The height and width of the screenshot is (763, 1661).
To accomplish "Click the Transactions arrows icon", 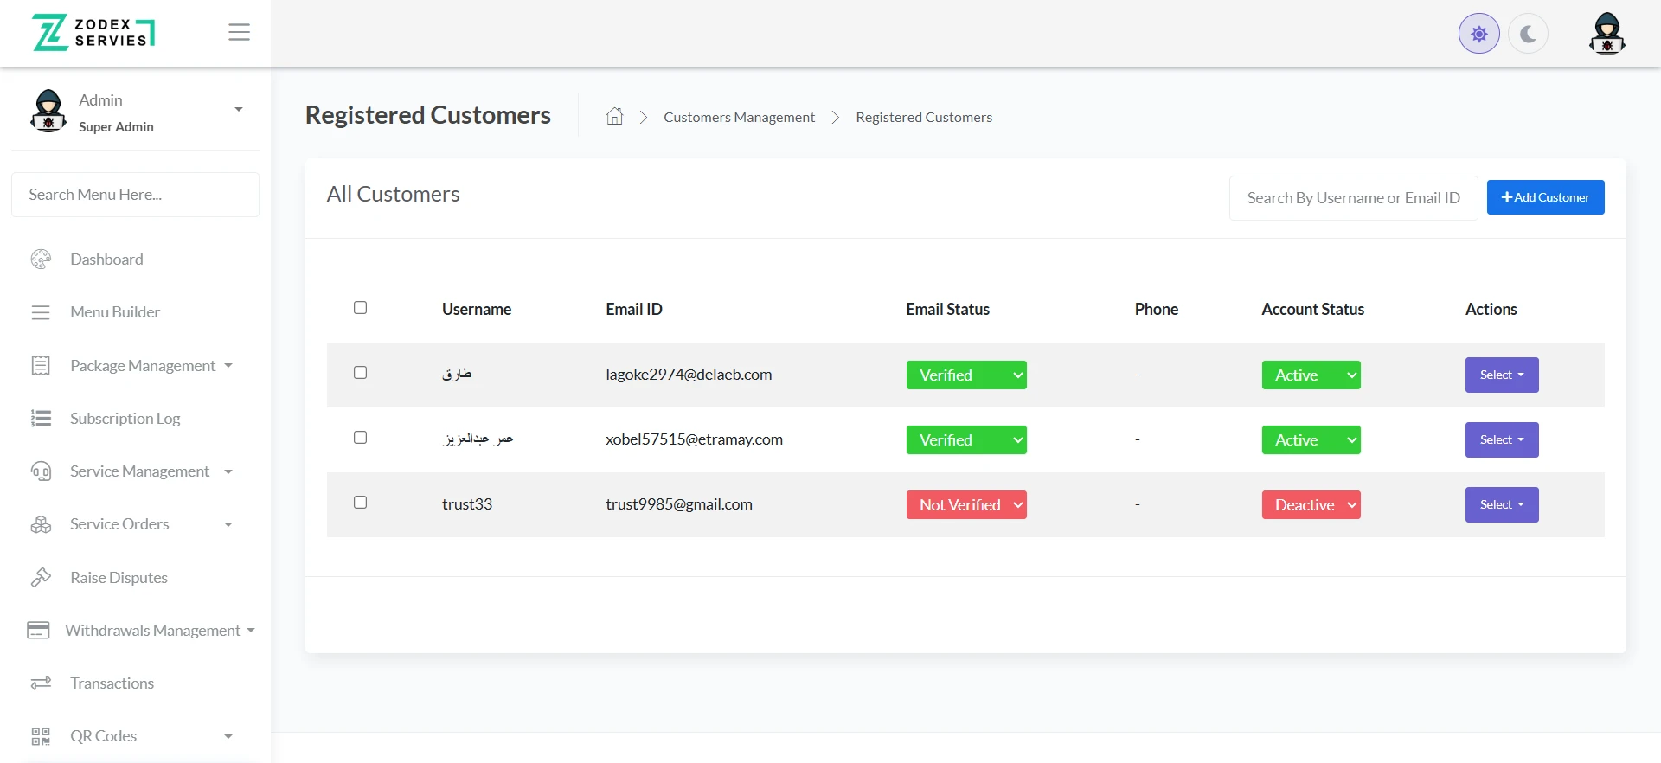I will pos(41,683).
